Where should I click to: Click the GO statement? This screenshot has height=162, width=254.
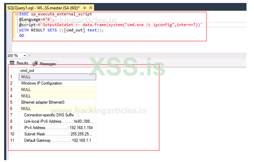point(21,35)
